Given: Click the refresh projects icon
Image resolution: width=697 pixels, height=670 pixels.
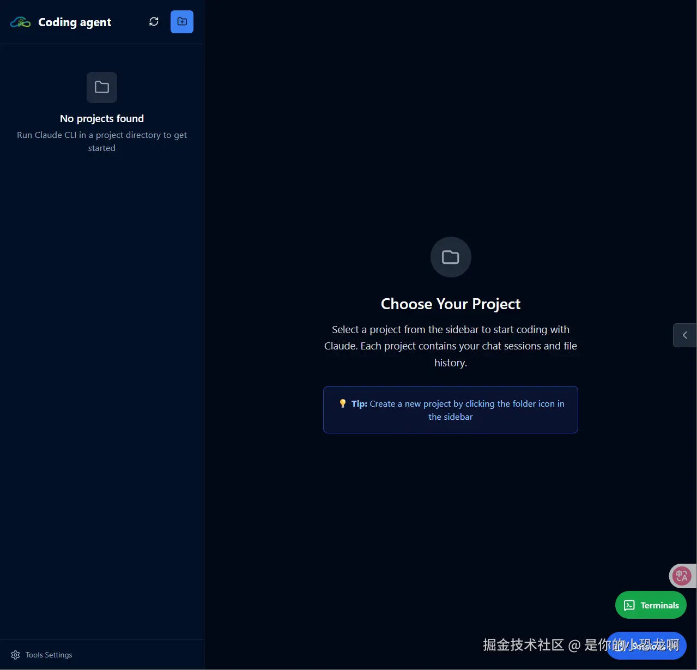Looking at the screenshot, I should pos(154,22).
